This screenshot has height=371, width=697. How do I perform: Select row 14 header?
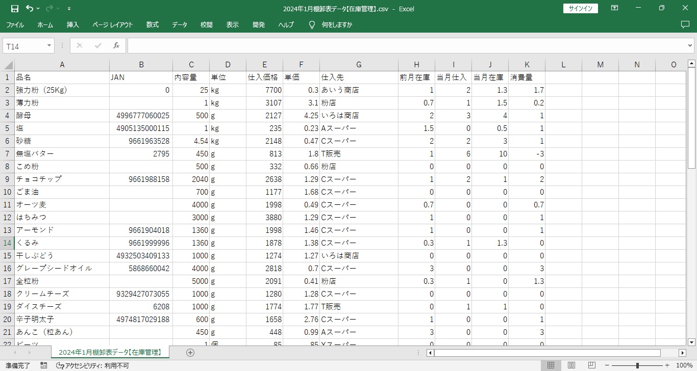(7, 243)
